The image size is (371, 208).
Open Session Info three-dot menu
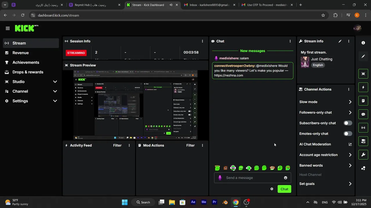(x=202, y=41)
